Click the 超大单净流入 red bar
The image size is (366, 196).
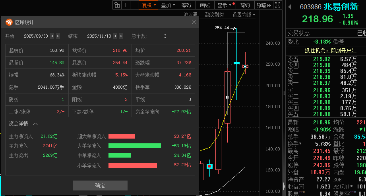[122, 136]
